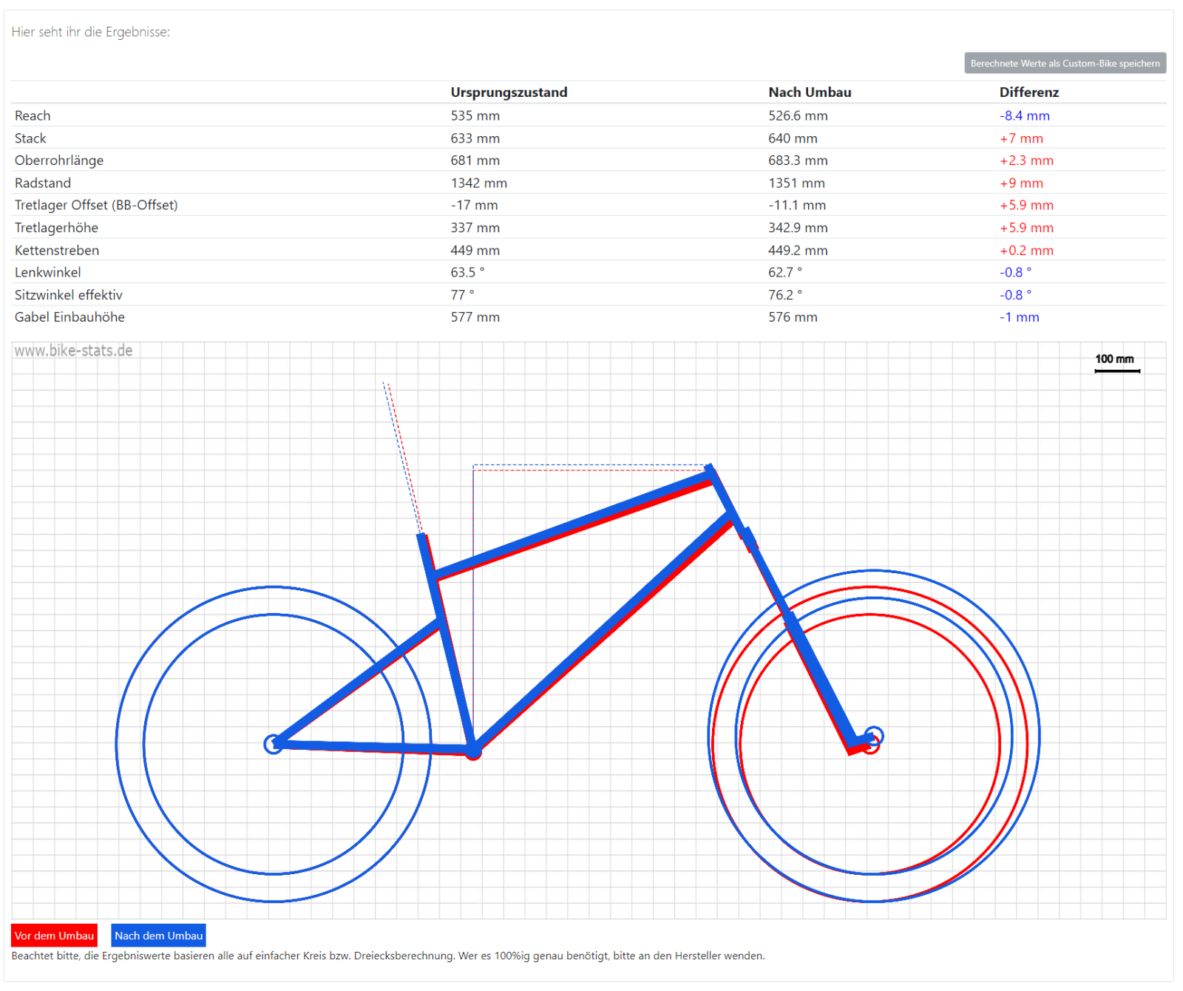This screenshot has width=1183, height=991.
Task: Click 'Berechnete Werte als Custom-Bike speichern' button
Action: pyautogui.click(x=1065, y=64)
